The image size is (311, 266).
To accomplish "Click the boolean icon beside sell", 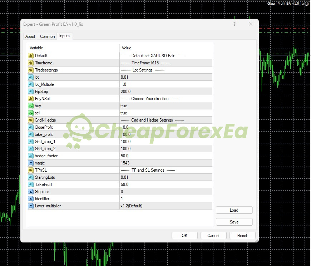I will [x=30, y=113].
